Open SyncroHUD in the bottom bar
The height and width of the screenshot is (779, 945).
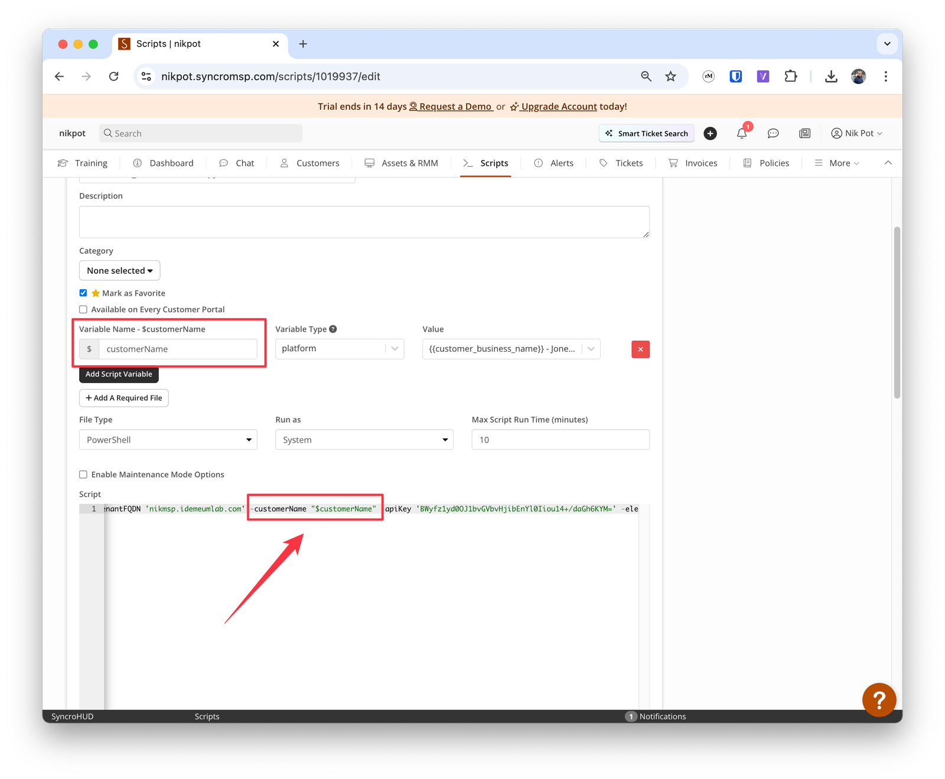click(73, 716)
